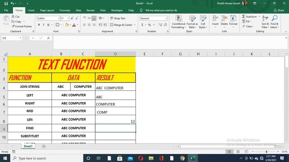
Task: Apply cell borders button
Action: [x=57, y=25]
